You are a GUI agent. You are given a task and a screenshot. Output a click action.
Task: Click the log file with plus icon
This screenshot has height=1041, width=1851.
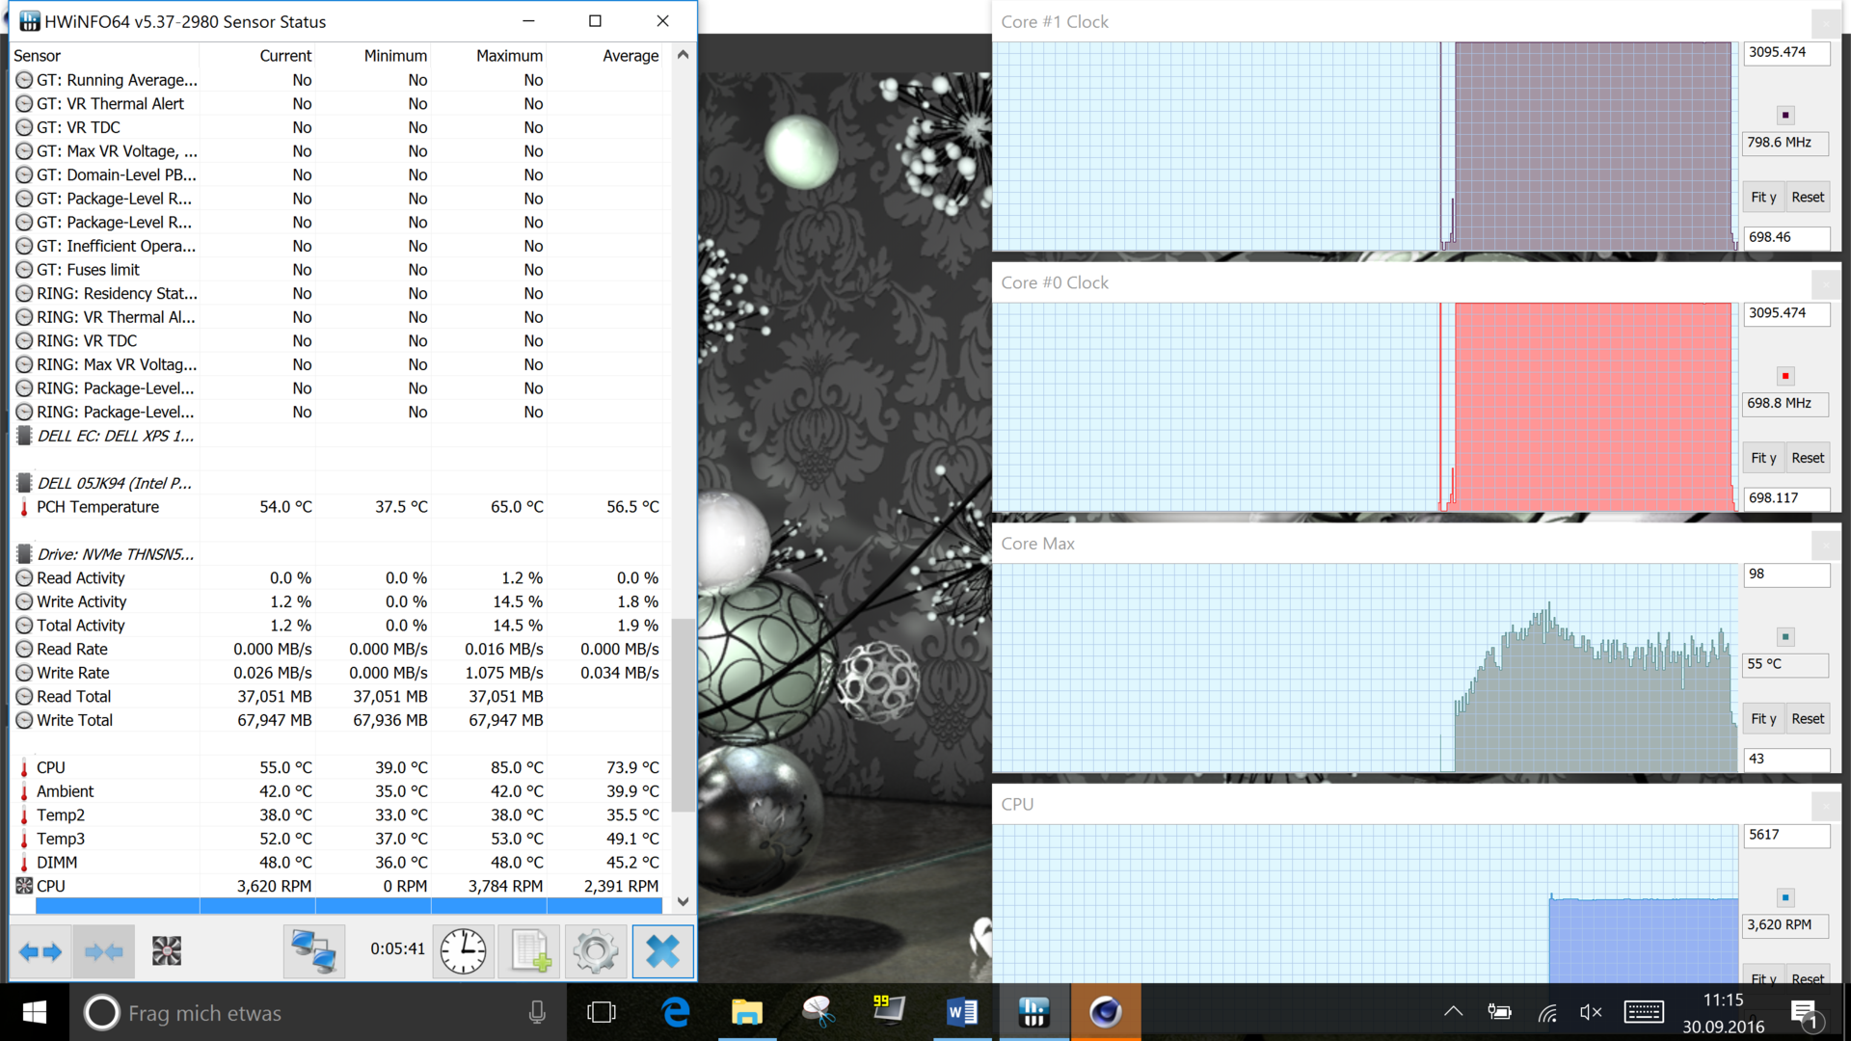pos(530,951)
